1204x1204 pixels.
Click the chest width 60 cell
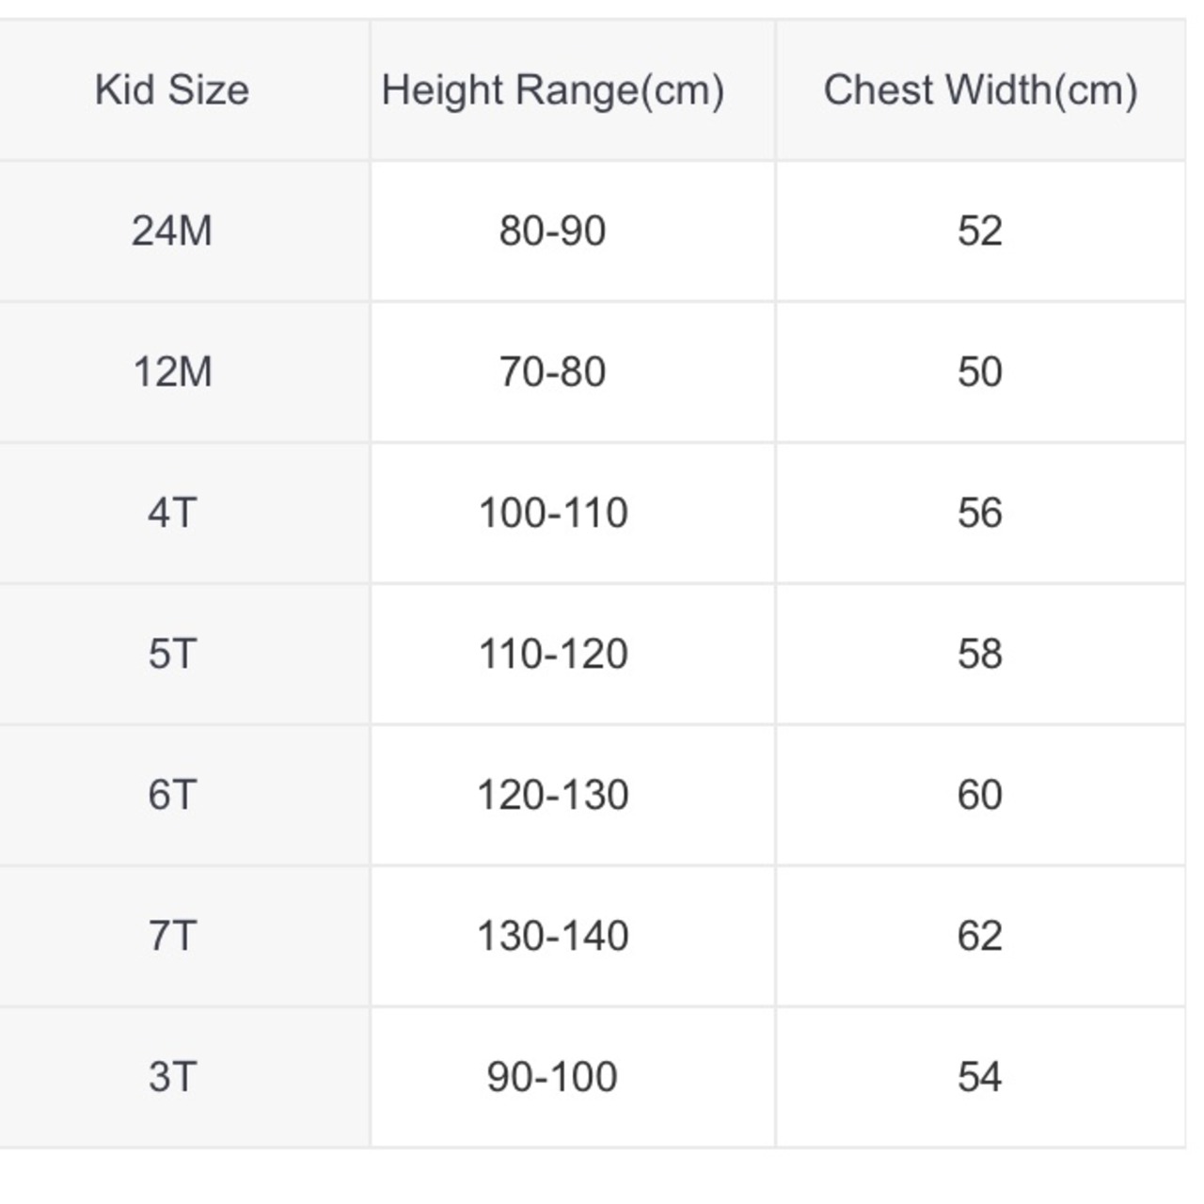click(x=980, y=796)
